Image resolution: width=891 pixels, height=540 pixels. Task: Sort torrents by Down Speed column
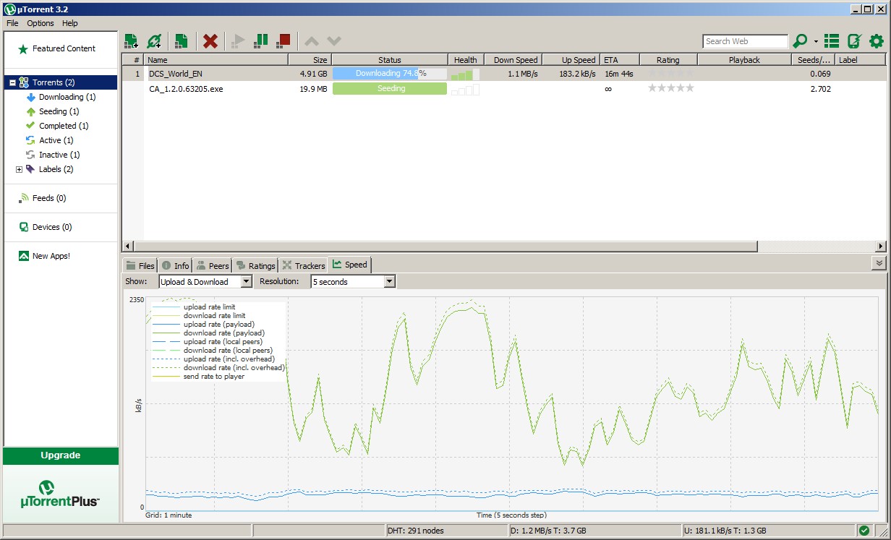point(513,60)
